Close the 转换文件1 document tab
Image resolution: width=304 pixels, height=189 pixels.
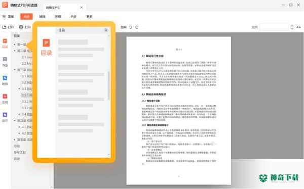(x=82, y=8)
